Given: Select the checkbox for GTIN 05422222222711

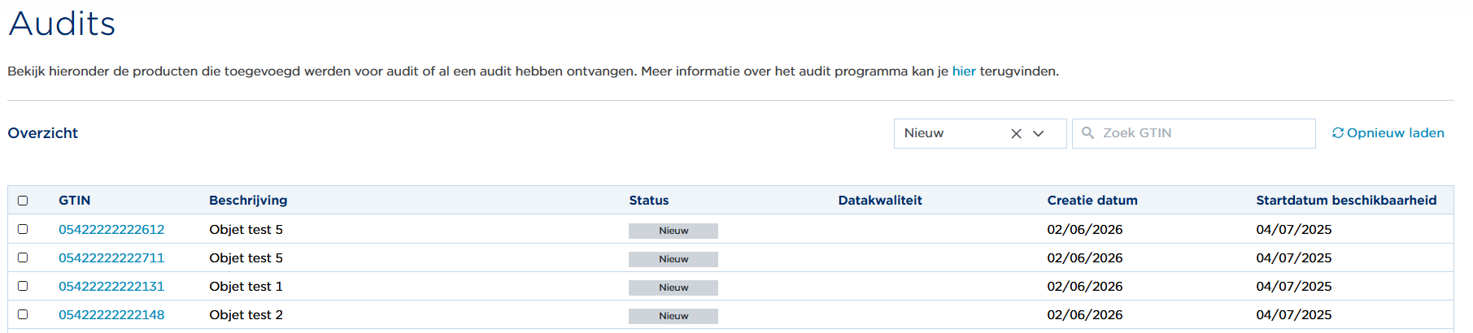Looking at the screenshot, I should coord(23,257).
